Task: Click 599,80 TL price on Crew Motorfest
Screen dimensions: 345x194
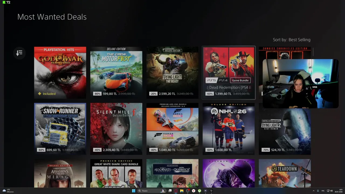Action: [109, 94]
